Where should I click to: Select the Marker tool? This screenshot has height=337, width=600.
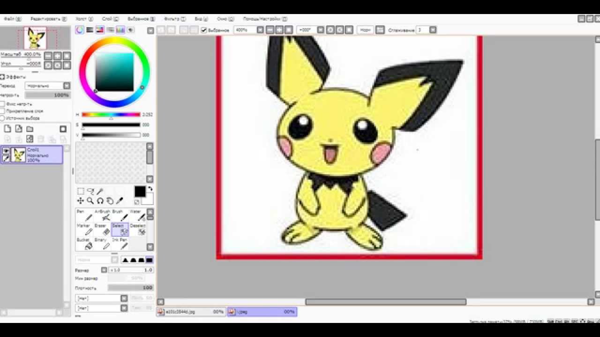pos(84,229)
